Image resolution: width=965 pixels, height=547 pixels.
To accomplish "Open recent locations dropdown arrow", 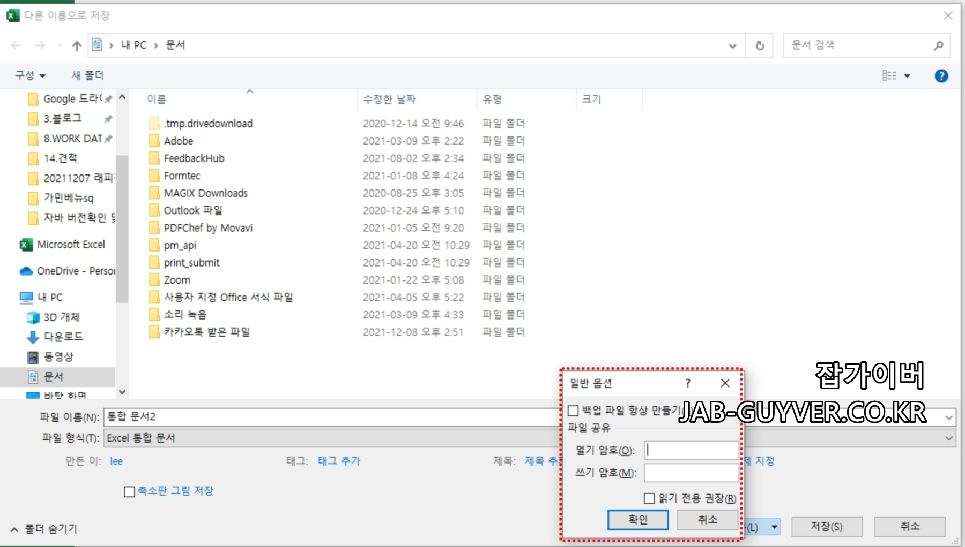I will pyautogui.click(x=60, y=45).
